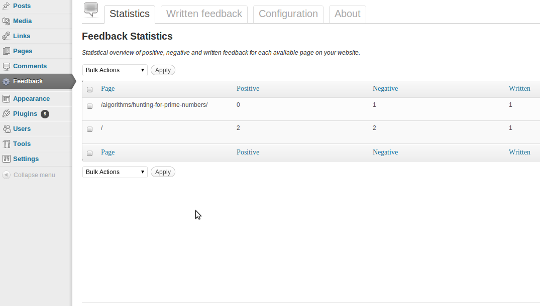Viewport: 540px width, 306px height.
Task: Switch to the Written feedback tab
Action: coord(204,14)
